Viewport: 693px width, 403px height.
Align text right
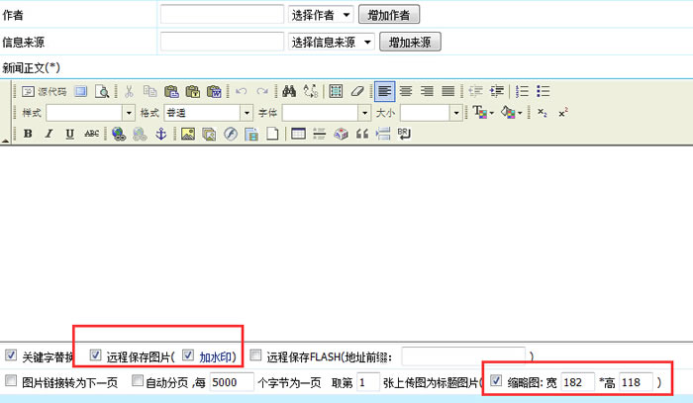coord(427,91)
